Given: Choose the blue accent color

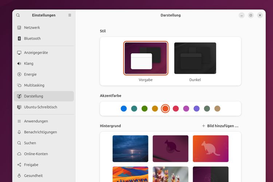Looking at the screenshot, I should click(124, 108).
